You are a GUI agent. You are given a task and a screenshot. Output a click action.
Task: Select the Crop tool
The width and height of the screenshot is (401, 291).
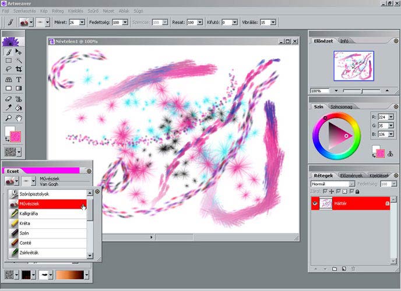point(19,69)
